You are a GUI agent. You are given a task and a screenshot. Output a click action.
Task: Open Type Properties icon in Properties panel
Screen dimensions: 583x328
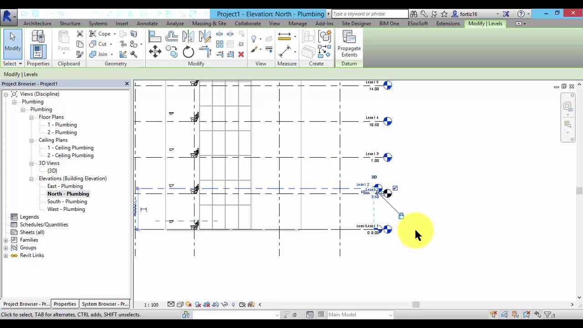(38, 36)
